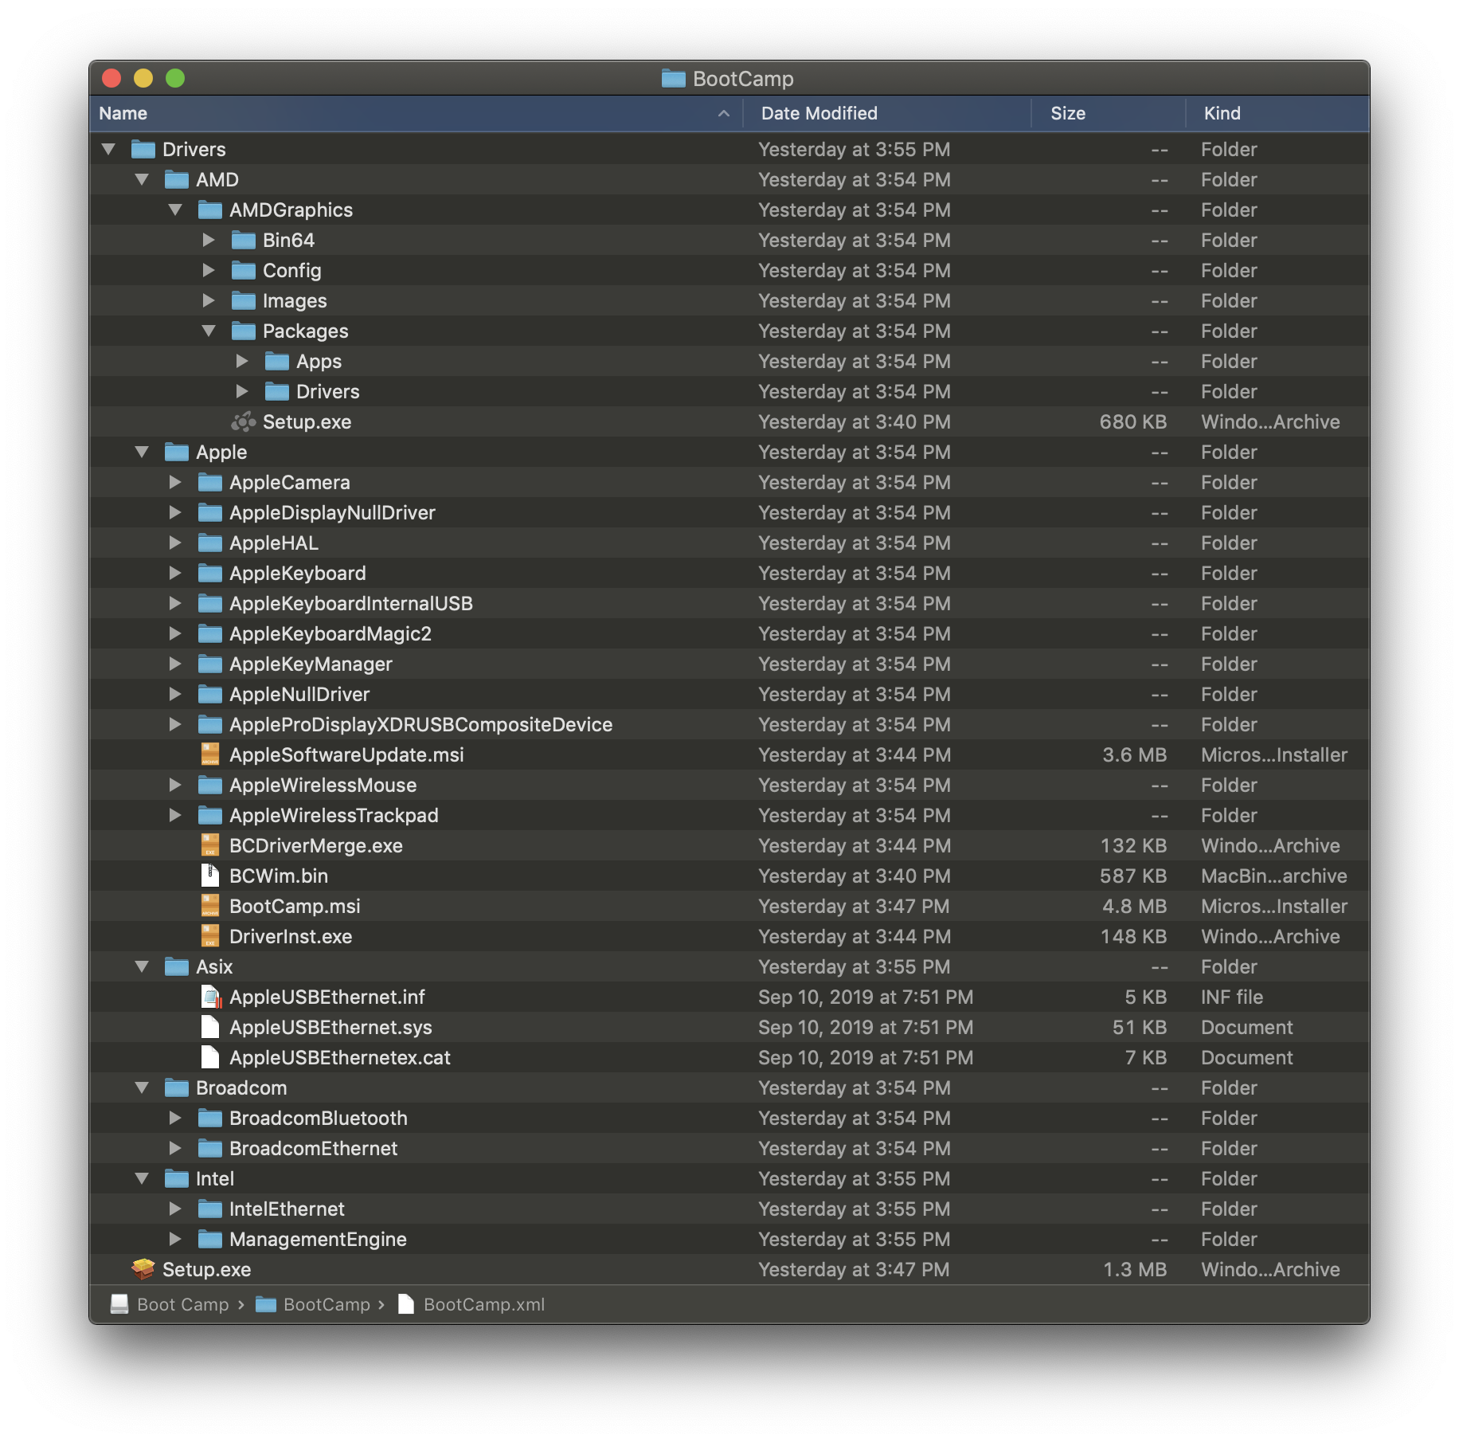
Task: Click the MacBin...archive kind label
Action: pyautogui.click(x=1274, y=876)
